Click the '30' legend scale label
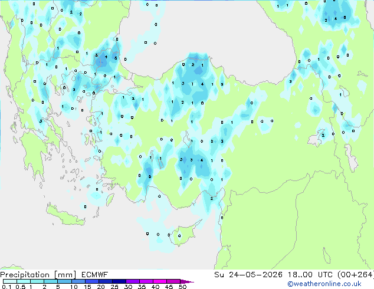 point(128,287)
